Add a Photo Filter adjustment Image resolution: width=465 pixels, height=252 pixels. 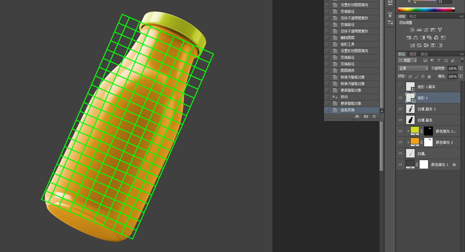(x=430, y=37)
